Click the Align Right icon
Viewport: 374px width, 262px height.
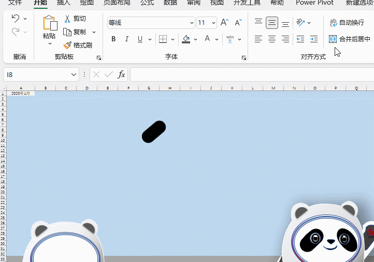tap(285, 39)
